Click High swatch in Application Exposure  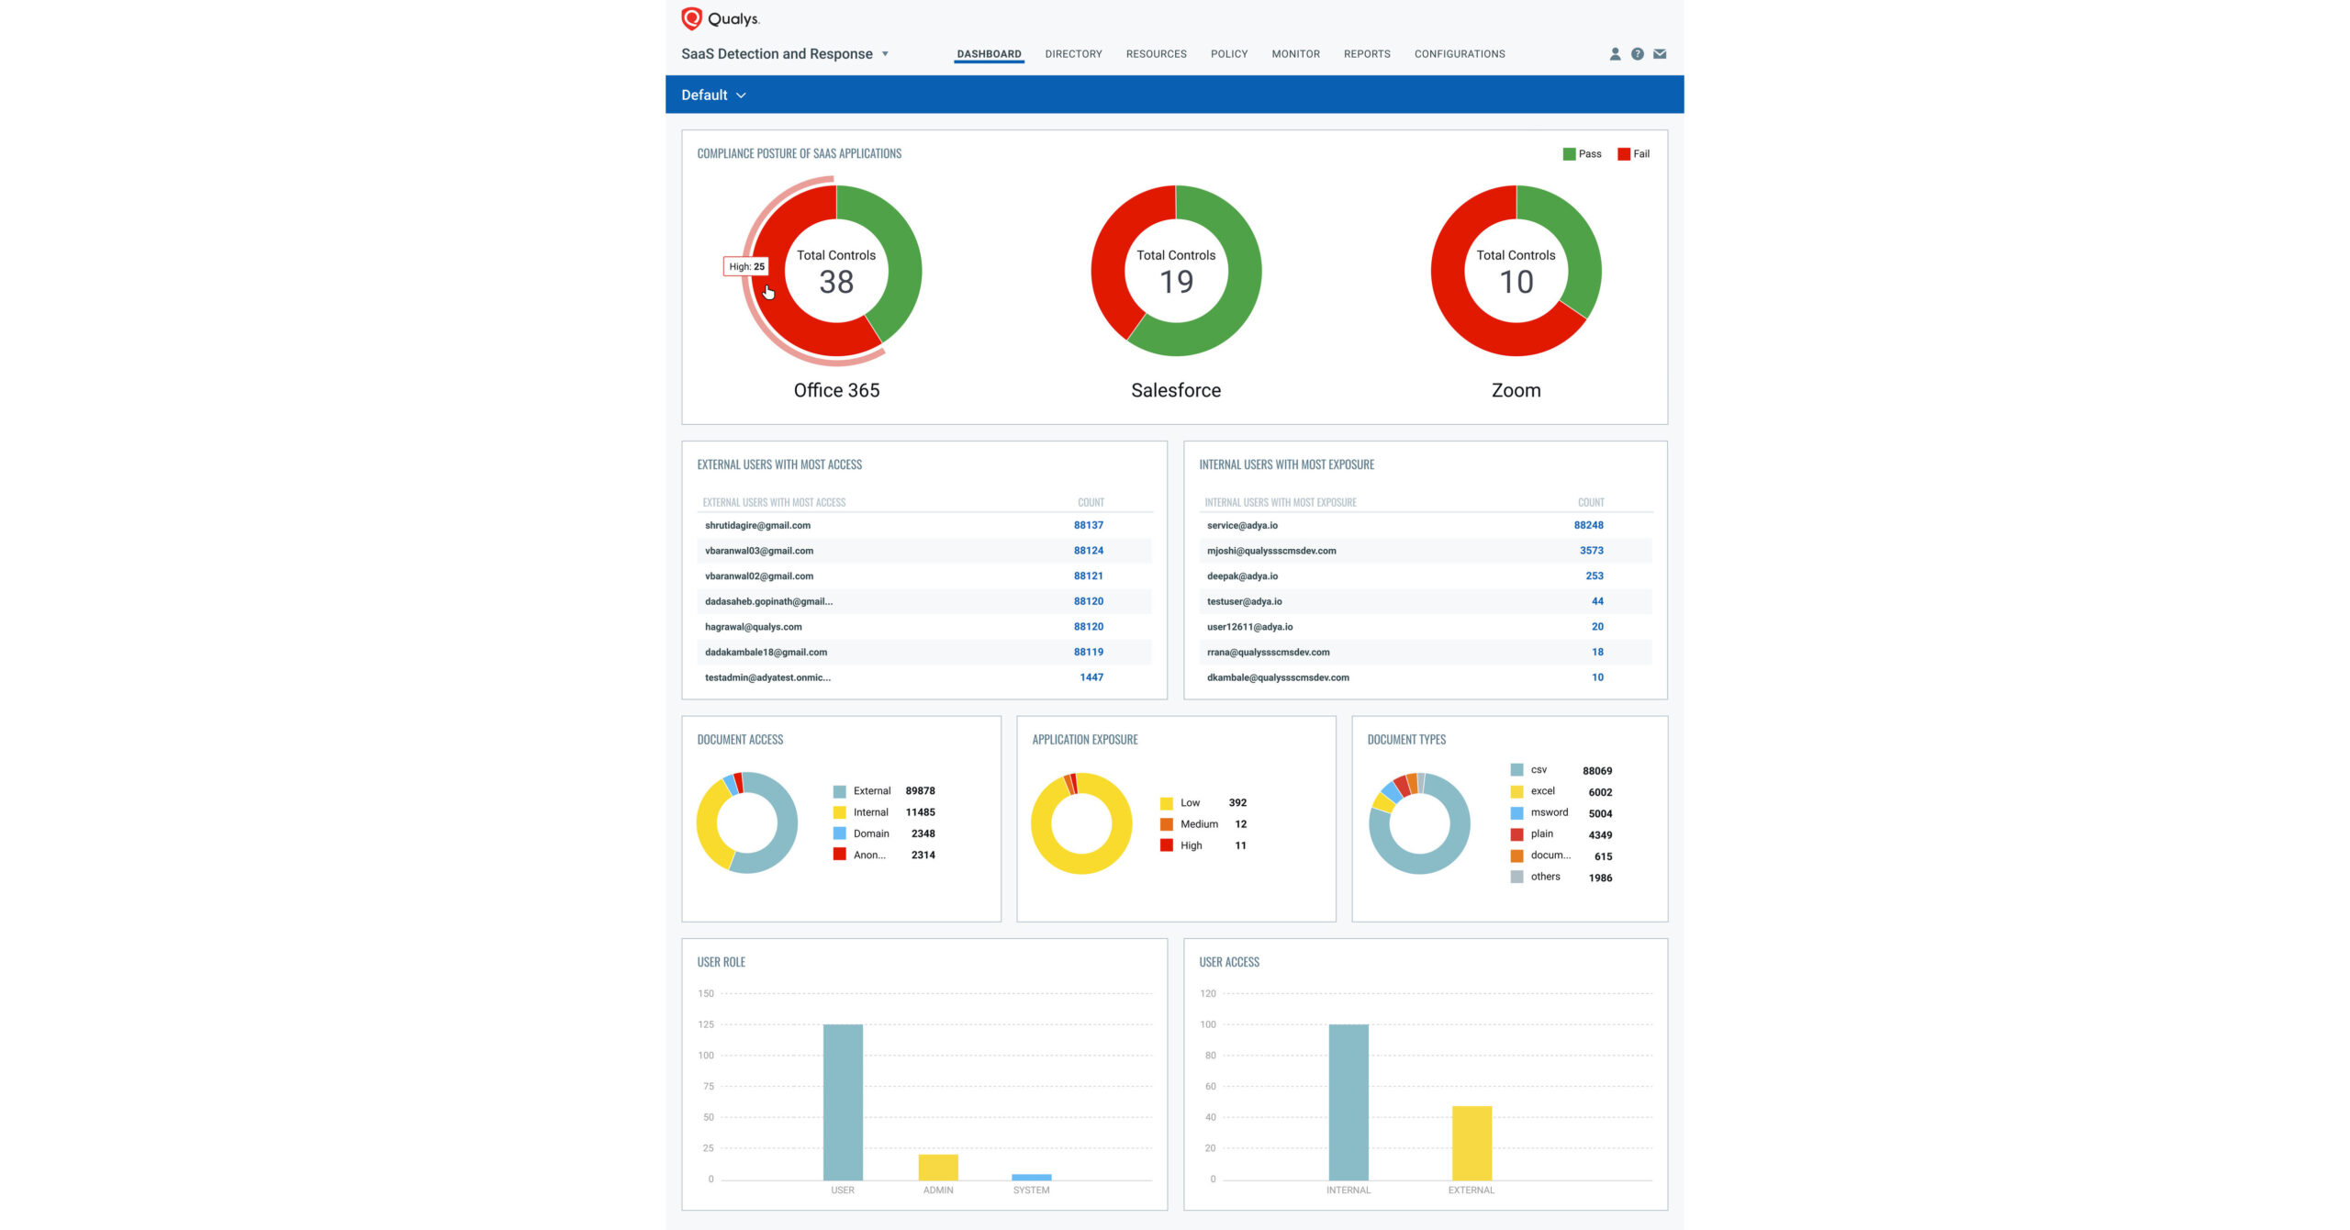[x=1166, y=845]
